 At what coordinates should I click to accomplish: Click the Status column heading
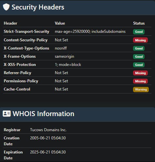pyautogui.click(x=139, y=23)
